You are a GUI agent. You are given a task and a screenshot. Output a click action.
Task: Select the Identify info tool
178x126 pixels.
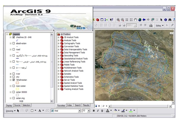coord(166,20)
